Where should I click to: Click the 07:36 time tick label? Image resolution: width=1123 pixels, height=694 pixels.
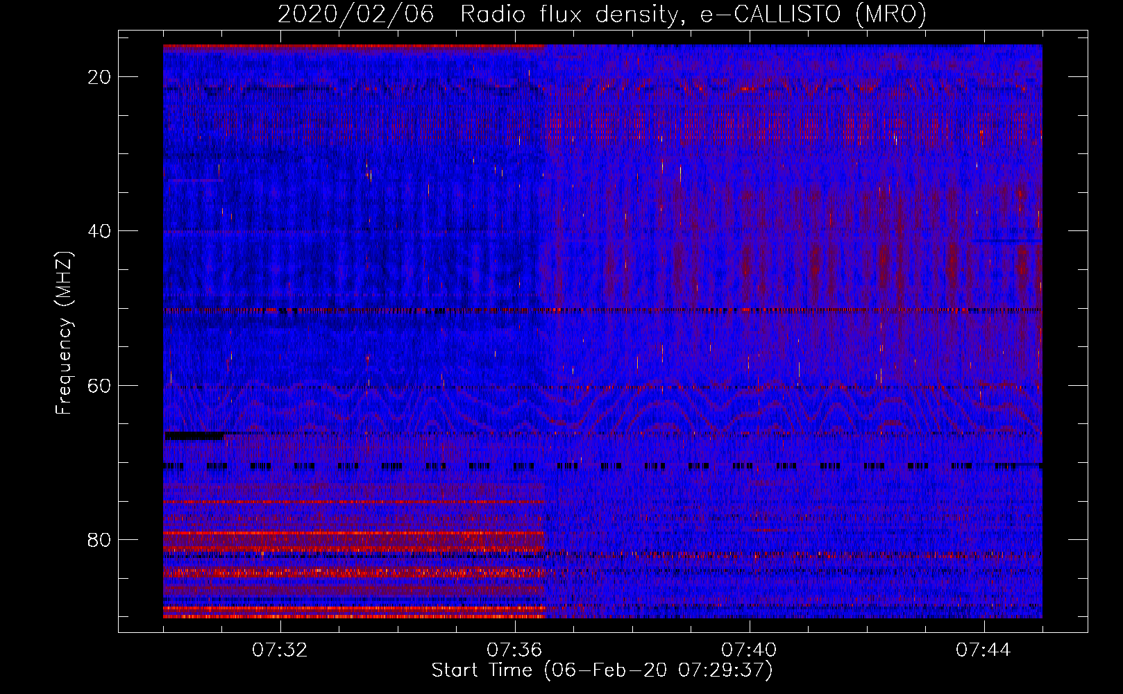click(514, 650)
